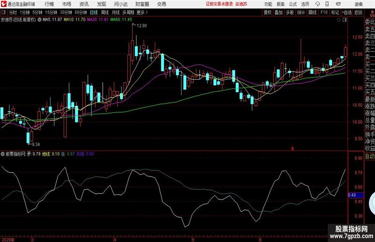Screen dimensions: 375x242
Task: Open the 行情 menu
Action: click(49, 4)
